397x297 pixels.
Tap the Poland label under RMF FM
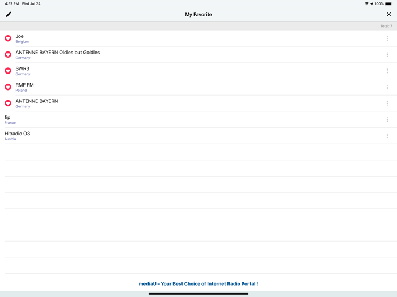[x=21, y=90]
